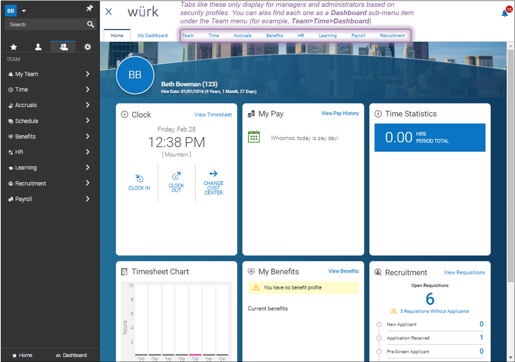
Task: Expand Payroll menu chevron
Action: [x=88, y=199]
